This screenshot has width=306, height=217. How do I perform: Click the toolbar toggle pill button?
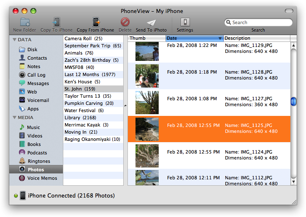[x=289, y=11]
